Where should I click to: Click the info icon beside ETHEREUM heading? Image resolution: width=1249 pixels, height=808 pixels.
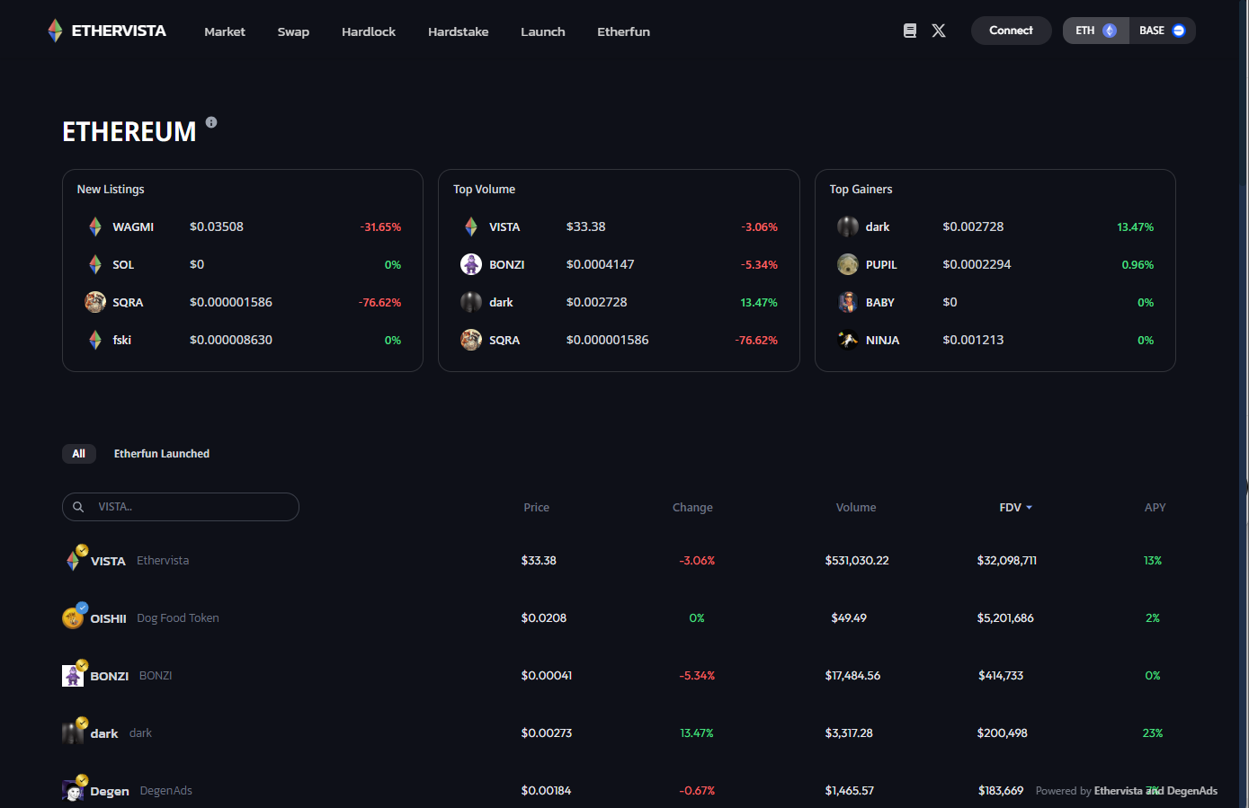[x=211, y=122]
